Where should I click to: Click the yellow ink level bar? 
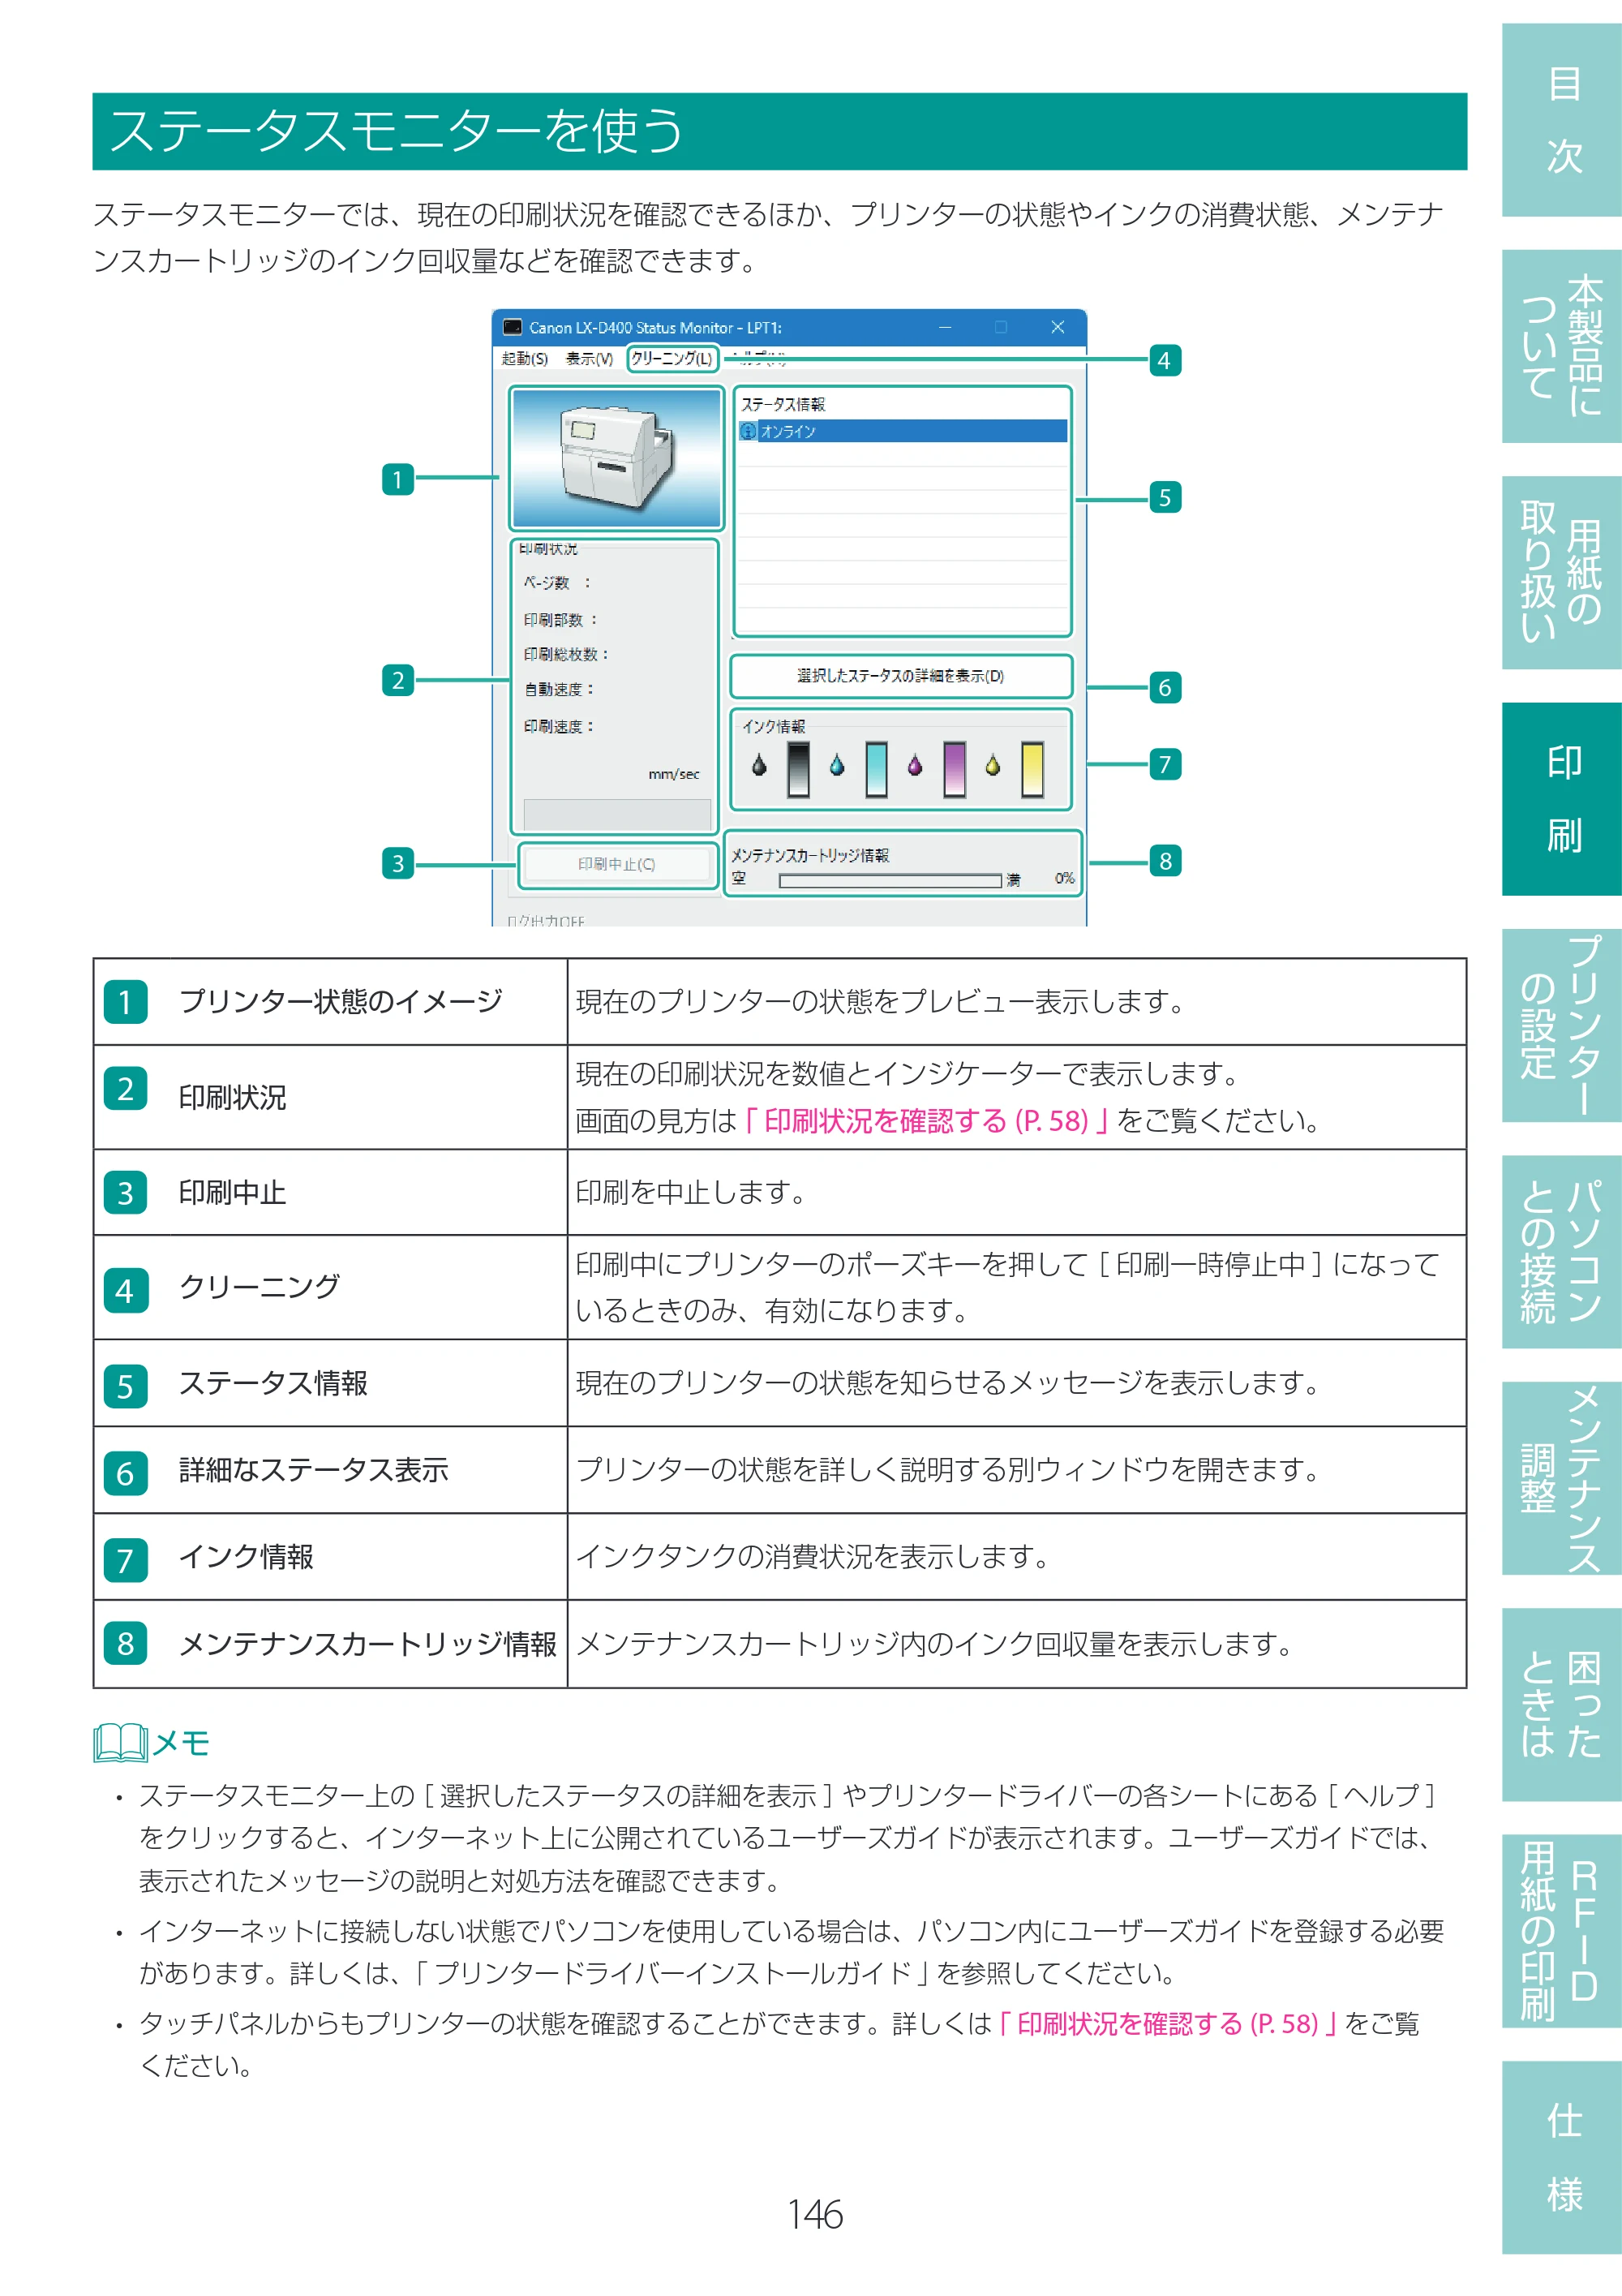click(1032, 768)
